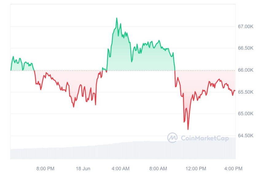Select the 4:00 PM time label
The height and width of the screenshot is (176, 264).
click(234, 169)
